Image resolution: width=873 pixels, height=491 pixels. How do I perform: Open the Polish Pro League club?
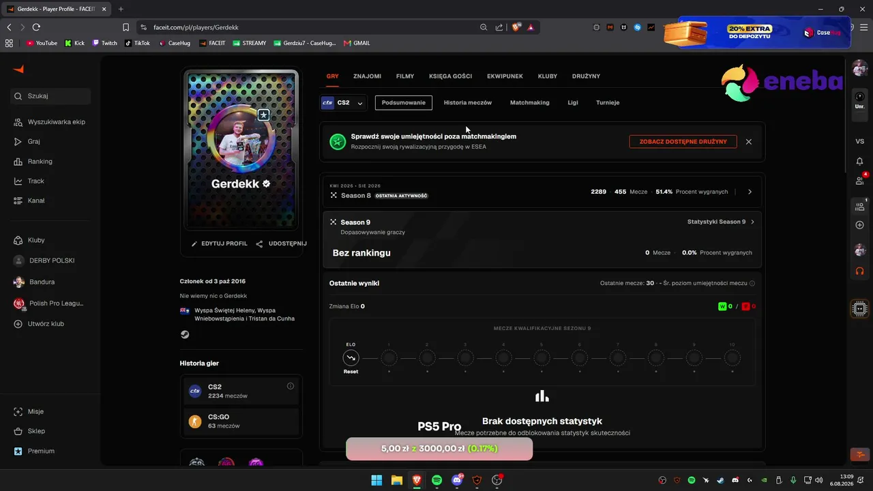(x=48, y=303)
